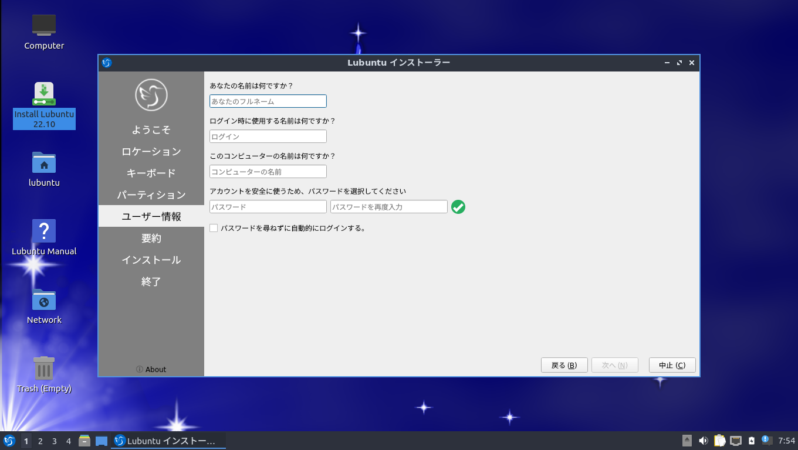Click the アカウントを安全に使うため password prompt label

click(x=307, y=191)
